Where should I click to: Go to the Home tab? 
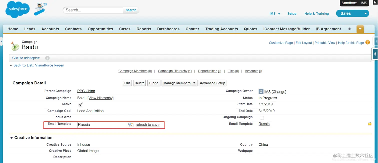click(13, 29)
